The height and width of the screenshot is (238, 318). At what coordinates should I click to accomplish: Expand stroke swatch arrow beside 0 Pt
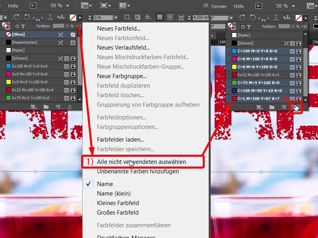pyautogui.click(x=80, y=18)
